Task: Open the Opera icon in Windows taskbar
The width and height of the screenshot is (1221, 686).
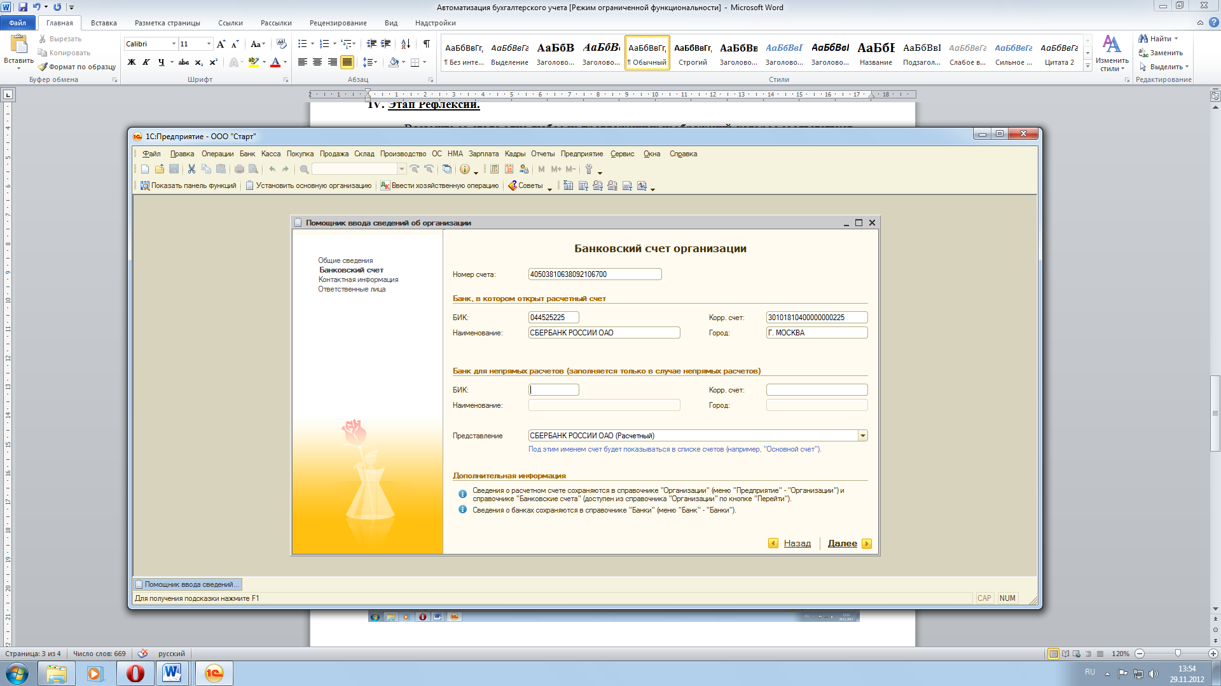Action: [x=135, y=673]
